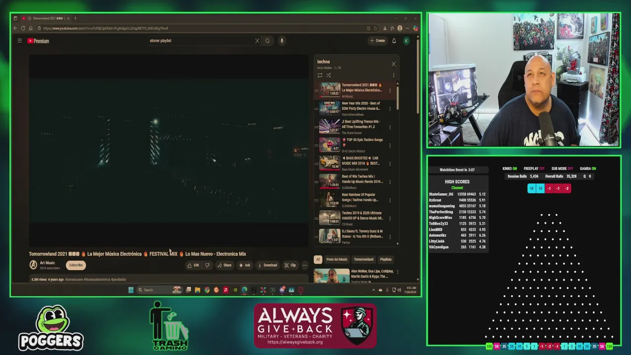Subscribe to Art Music channel
The width and height of the screenshot is (631, 355).
76,265
